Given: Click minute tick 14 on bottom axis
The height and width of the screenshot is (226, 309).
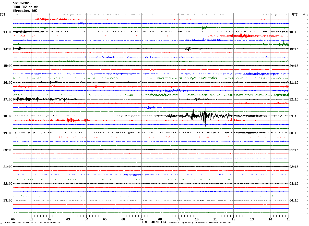Looking at the screenshot, I should [270, 219].
